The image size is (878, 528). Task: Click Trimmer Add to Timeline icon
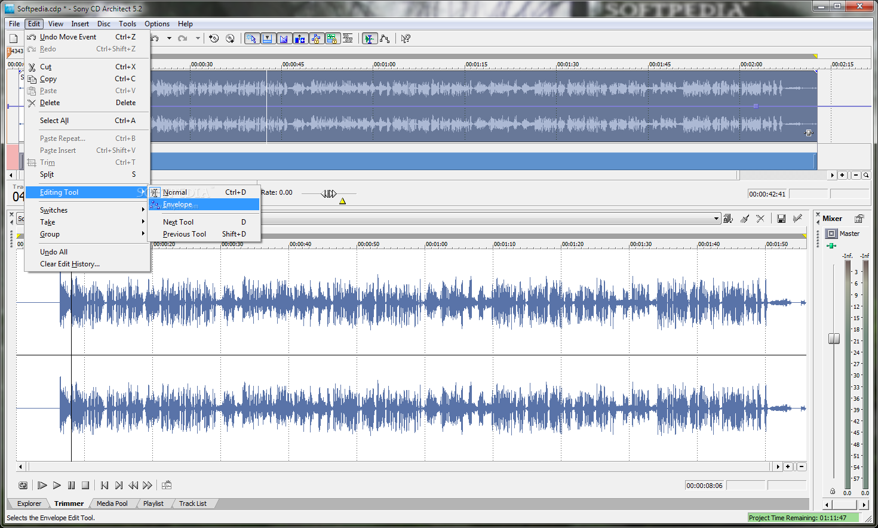167,485
